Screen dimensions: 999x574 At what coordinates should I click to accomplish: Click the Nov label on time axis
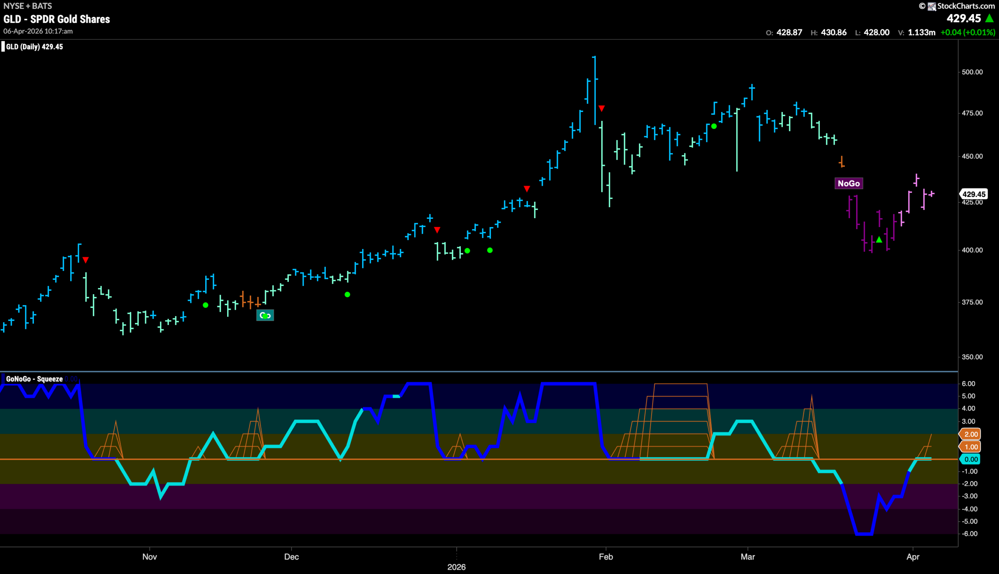coord(149,557)
